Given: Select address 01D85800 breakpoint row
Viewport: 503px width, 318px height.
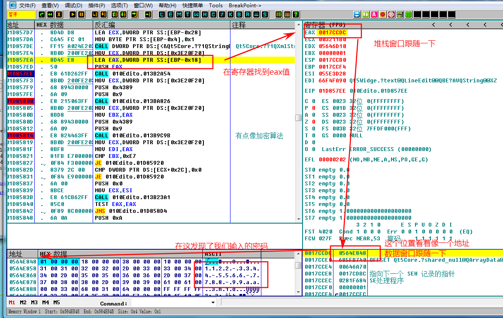Looking at the screenshot, I should 20,101.
